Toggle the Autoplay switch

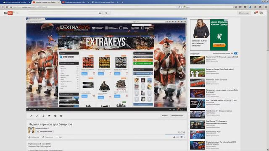pos(236,53)
